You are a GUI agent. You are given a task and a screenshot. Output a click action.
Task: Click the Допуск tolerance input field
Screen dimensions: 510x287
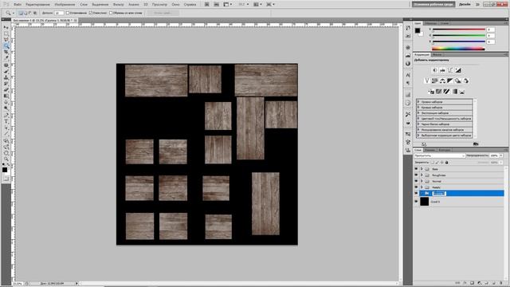click(59, 13)
